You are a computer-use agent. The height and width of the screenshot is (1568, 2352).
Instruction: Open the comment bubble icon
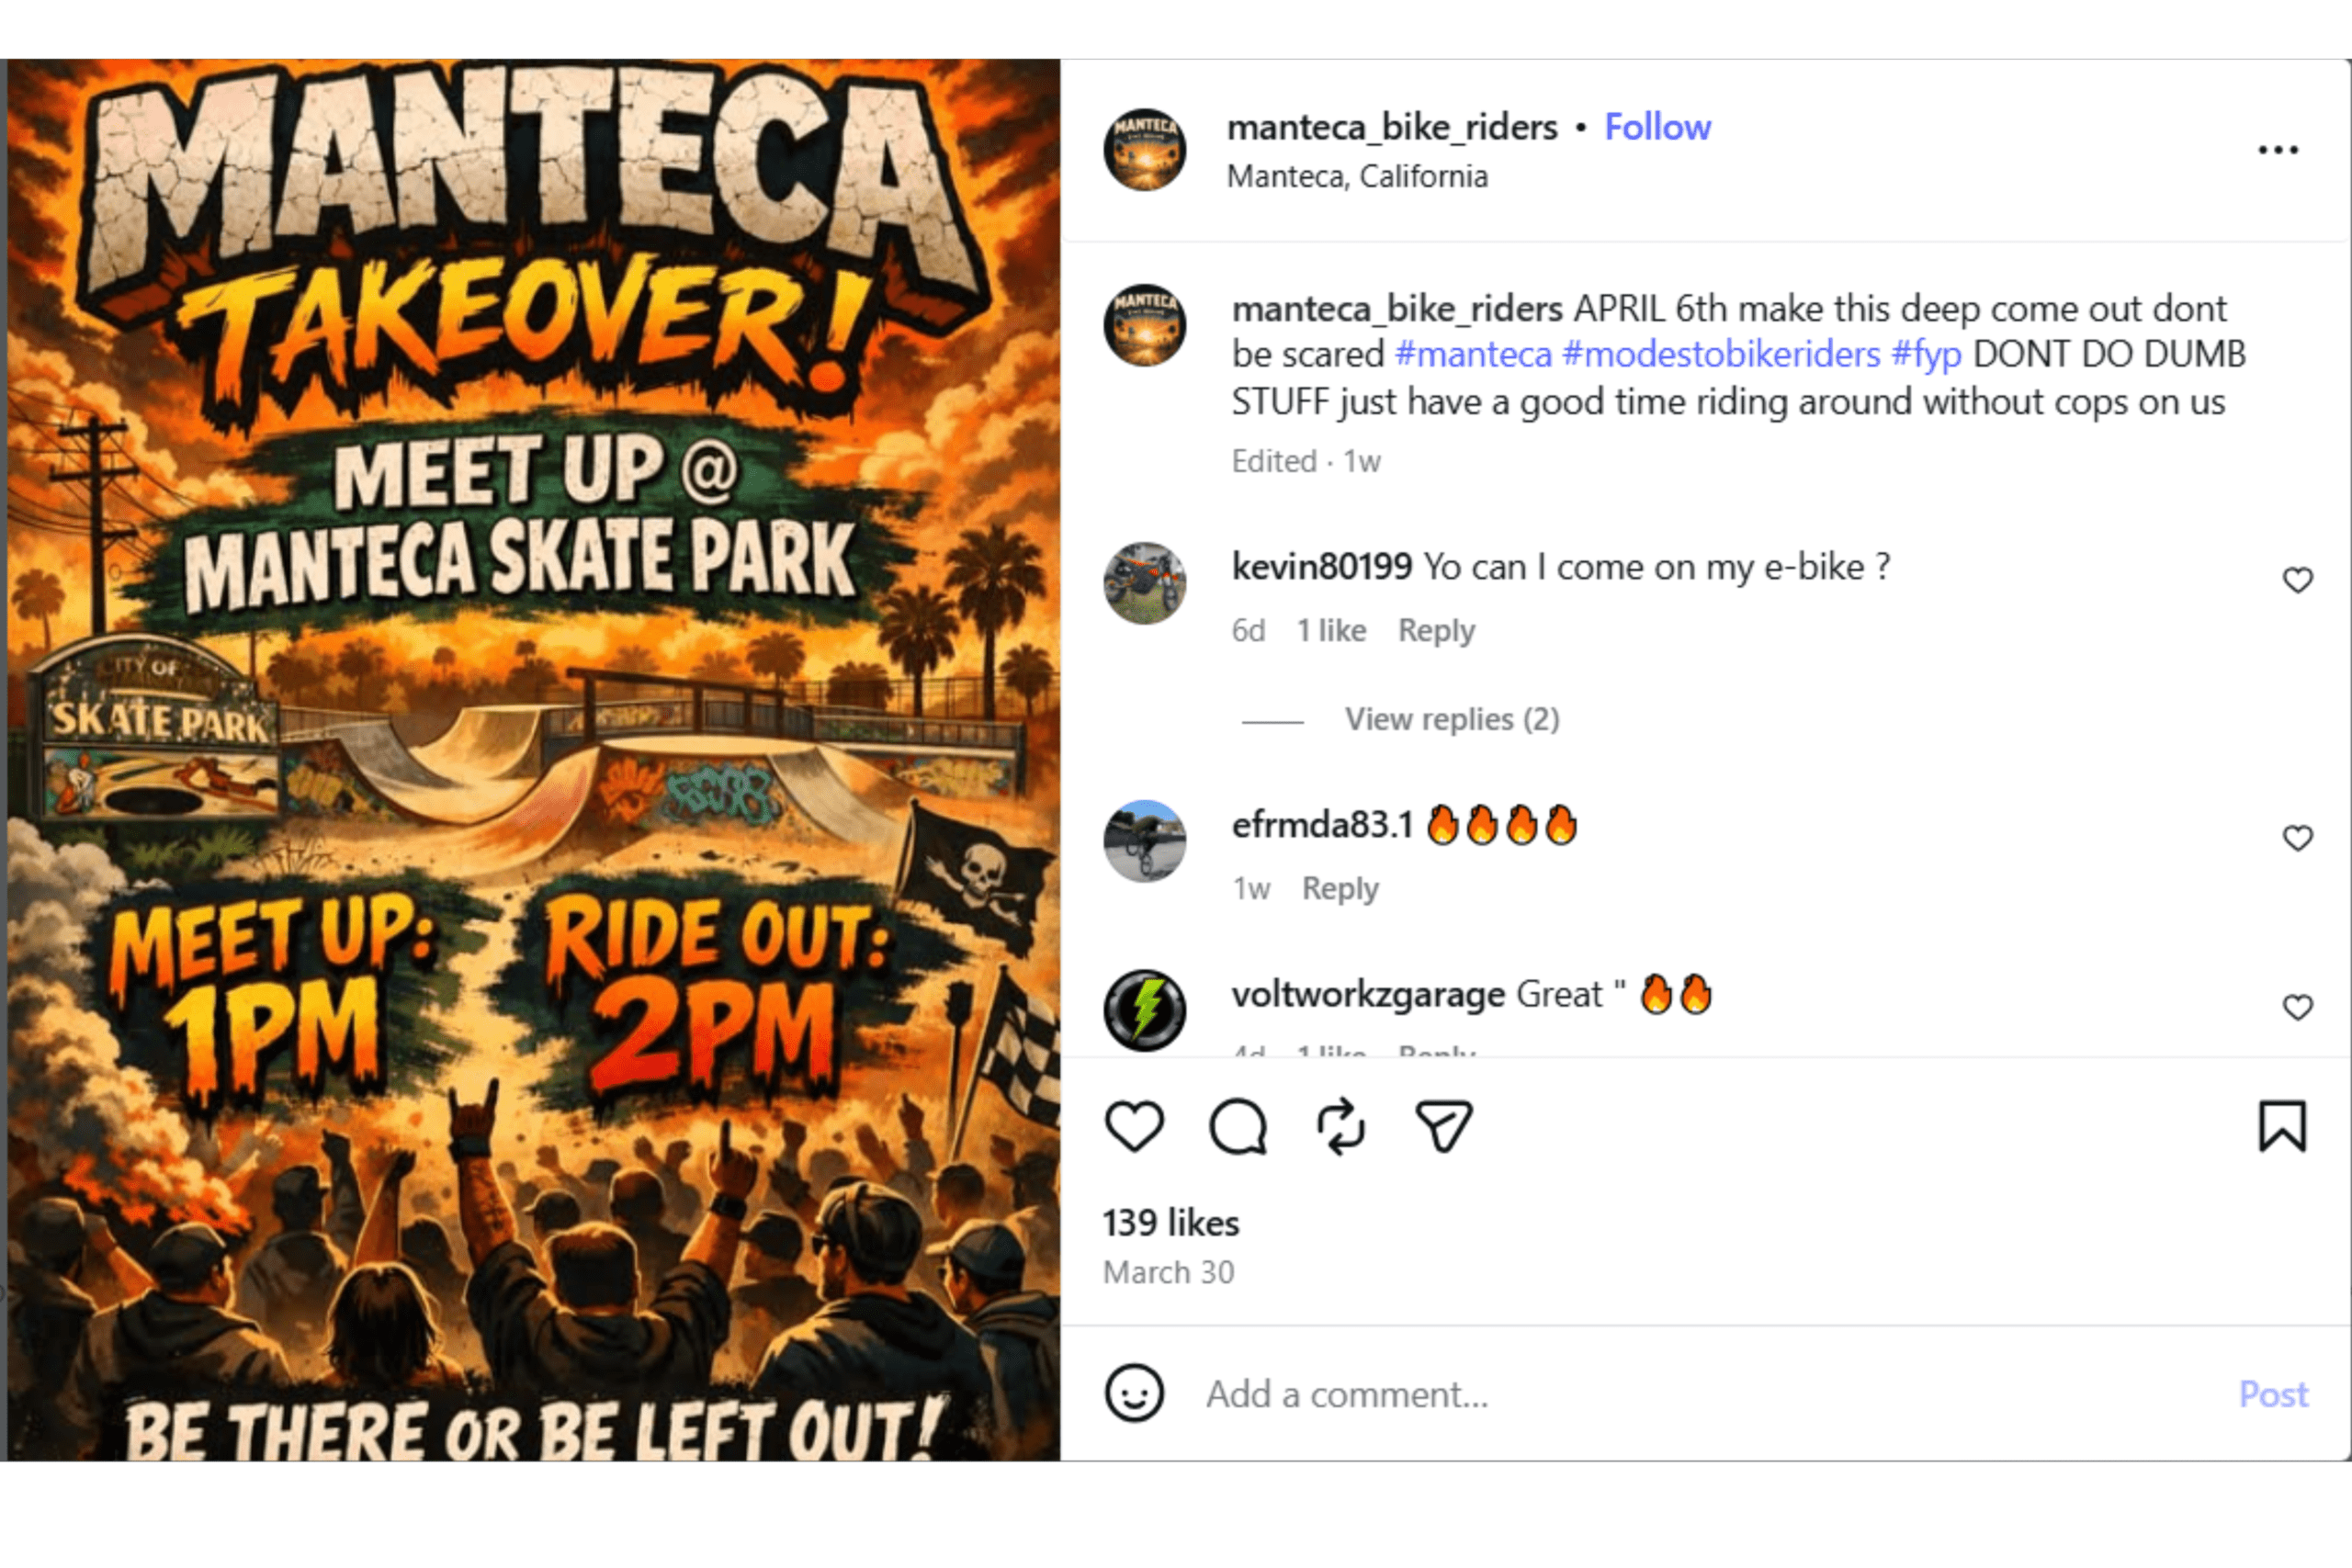[x=1238, y=1127]
